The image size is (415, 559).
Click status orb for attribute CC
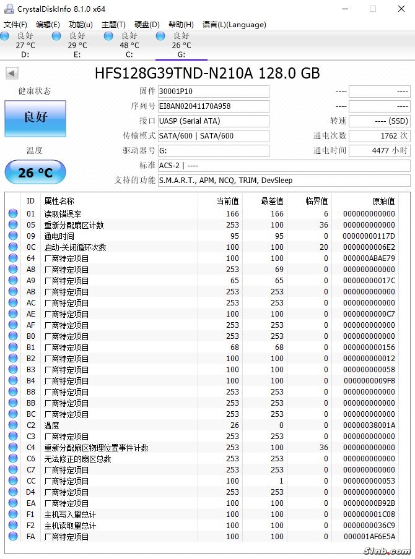coord(13,480)
